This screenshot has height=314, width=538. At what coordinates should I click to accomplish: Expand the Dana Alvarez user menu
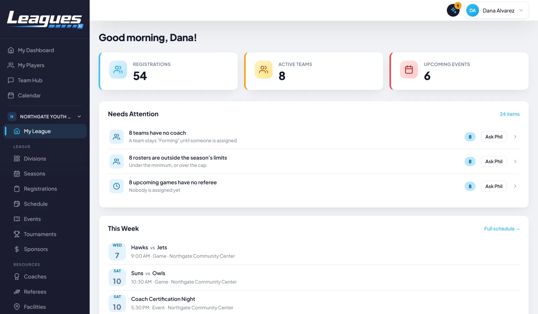click(496, 10)
